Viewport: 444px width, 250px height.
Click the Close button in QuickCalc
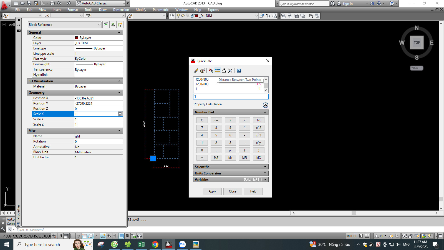click(233, 191)
